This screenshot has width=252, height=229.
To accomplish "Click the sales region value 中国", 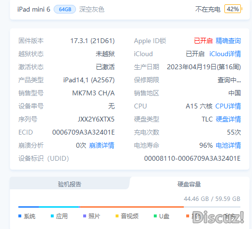I will coord(235,93).
